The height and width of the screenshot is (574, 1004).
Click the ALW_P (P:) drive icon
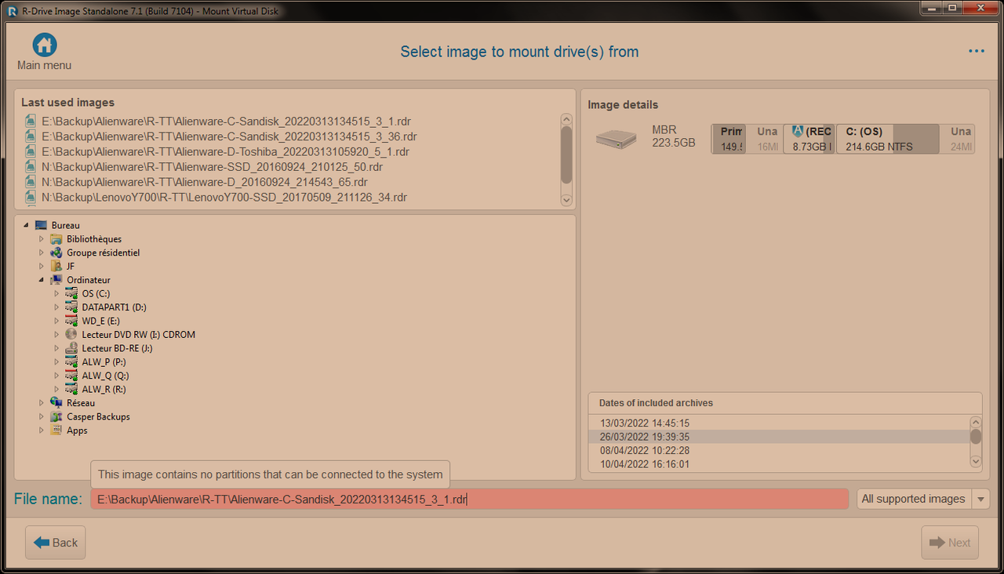[x=71, y=361]
